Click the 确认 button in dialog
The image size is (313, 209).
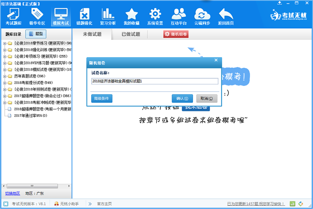click(x=182, y=99)
